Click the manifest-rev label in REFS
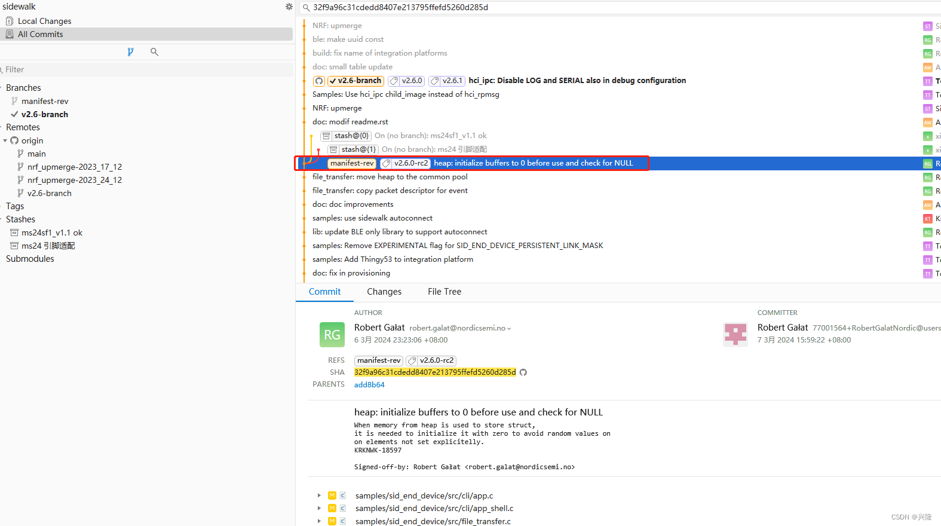Screen dimensions: 941x526 (379, 360)
